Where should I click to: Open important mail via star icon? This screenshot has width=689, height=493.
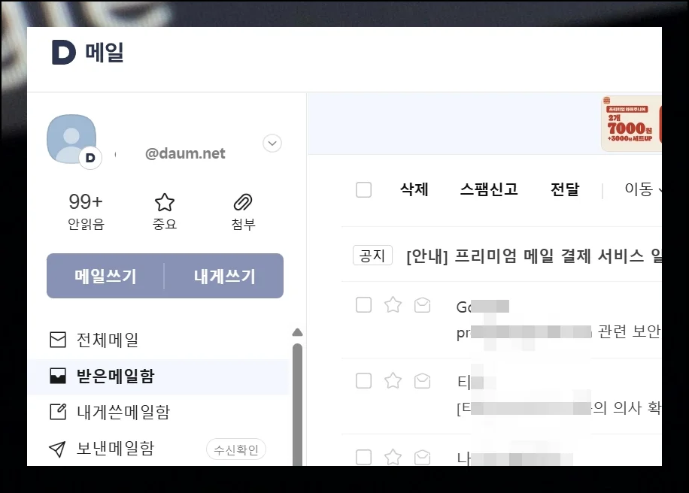[x=164, y=202]
